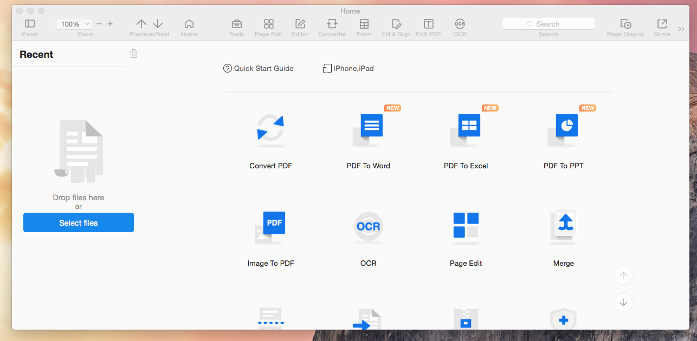The height and width of the screenshot is (341, 697).
Task: Click the scroll down arrow button
Action: [x=623, y=302]
